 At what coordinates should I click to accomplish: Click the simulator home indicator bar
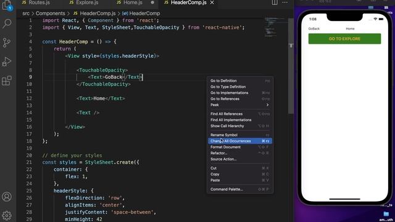coord(344,199)
